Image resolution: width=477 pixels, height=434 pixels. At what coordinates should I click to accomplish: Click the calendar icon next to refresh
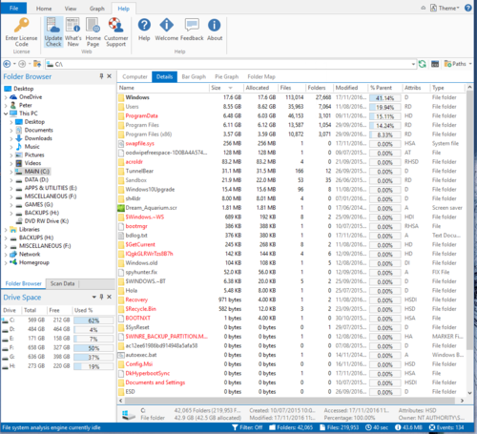(435, 64)
